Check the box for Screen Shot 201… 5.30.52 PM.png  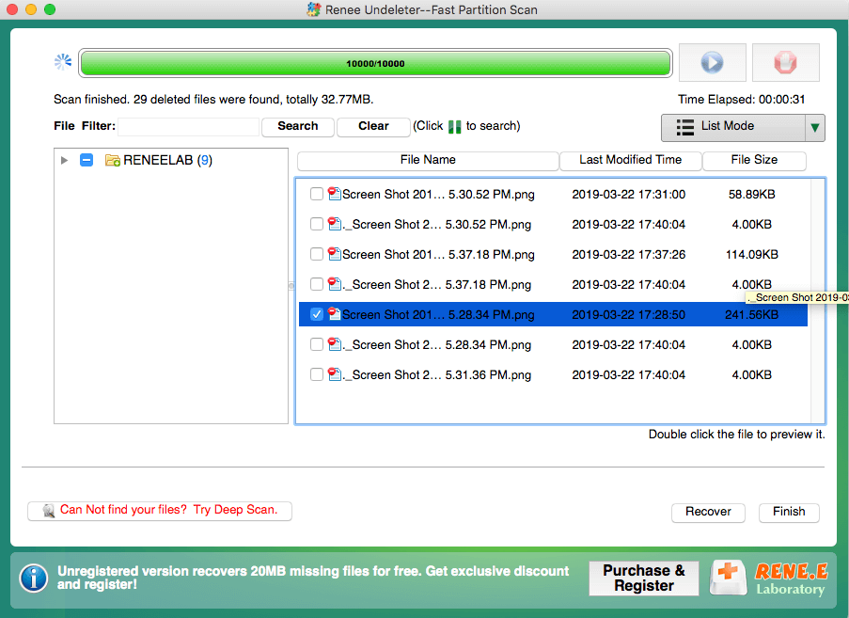[317, 194]
